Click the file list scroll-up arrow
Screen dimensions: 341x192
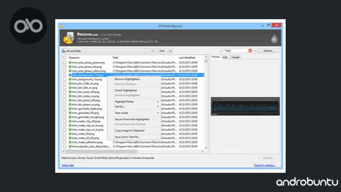206,57
